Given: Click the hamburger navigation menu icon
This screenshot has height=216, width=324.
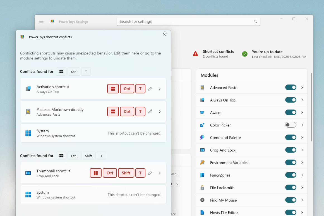Looking at the screenshot, I should (x=41, y=21).
